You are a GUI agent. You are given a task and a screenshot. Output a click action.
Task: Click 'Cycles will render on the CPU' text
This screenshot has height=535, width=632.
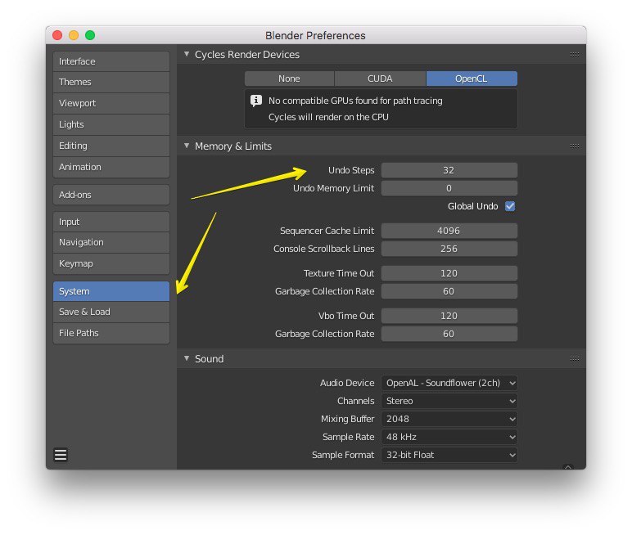(x=328, y=117)
